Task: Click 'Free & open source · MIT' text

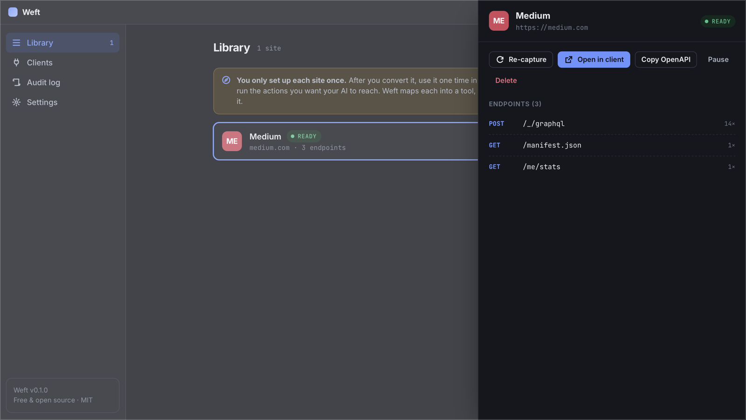Action: pos(53,400)
